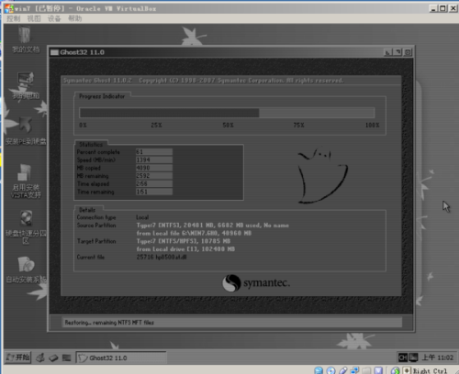Click the VirtualBox status icon showing a V

point(378,370)
